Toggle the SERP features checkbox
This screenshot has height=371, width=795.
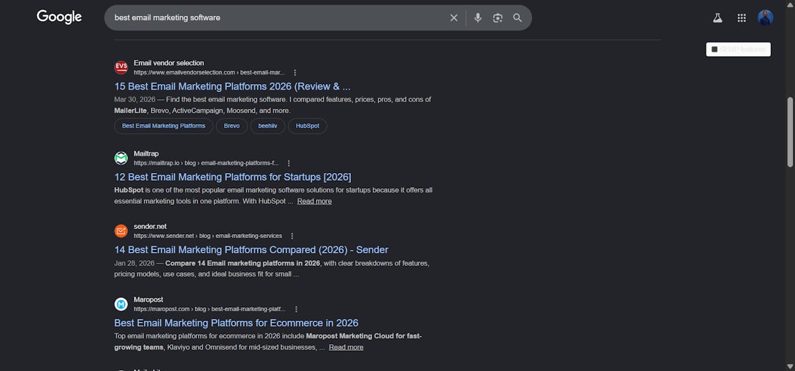point(715,50)
